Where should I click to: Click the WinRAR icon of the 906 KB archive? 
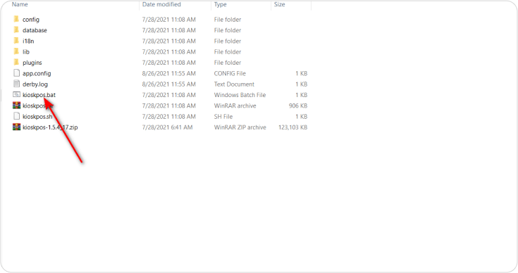(x=16, y=106)
